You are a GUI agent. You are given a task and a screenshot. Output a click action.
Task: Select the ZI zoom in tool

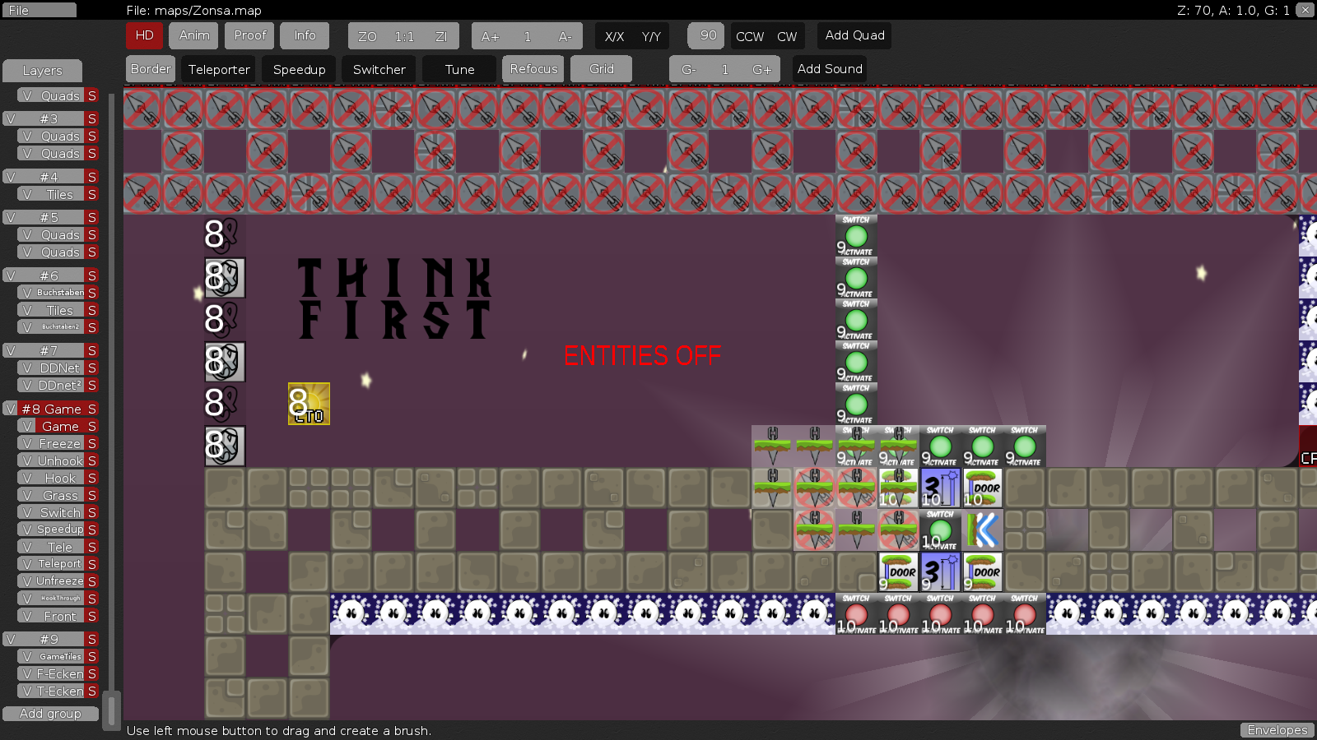(440, 36)
